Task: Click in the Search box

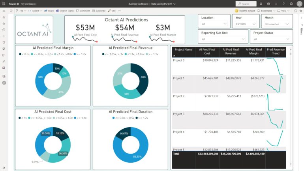Action: (x=246, y=4)
